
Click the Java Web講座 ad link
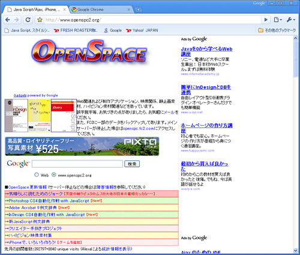click(206, 51)
